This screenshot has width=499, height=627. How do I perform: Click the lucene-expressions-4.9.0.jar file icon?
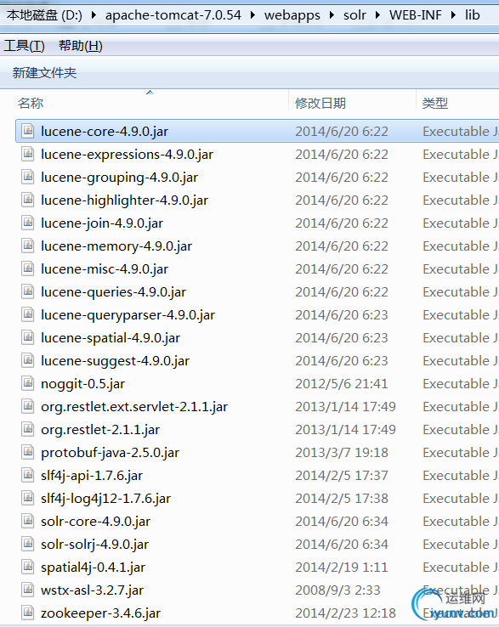pos(27,154)
